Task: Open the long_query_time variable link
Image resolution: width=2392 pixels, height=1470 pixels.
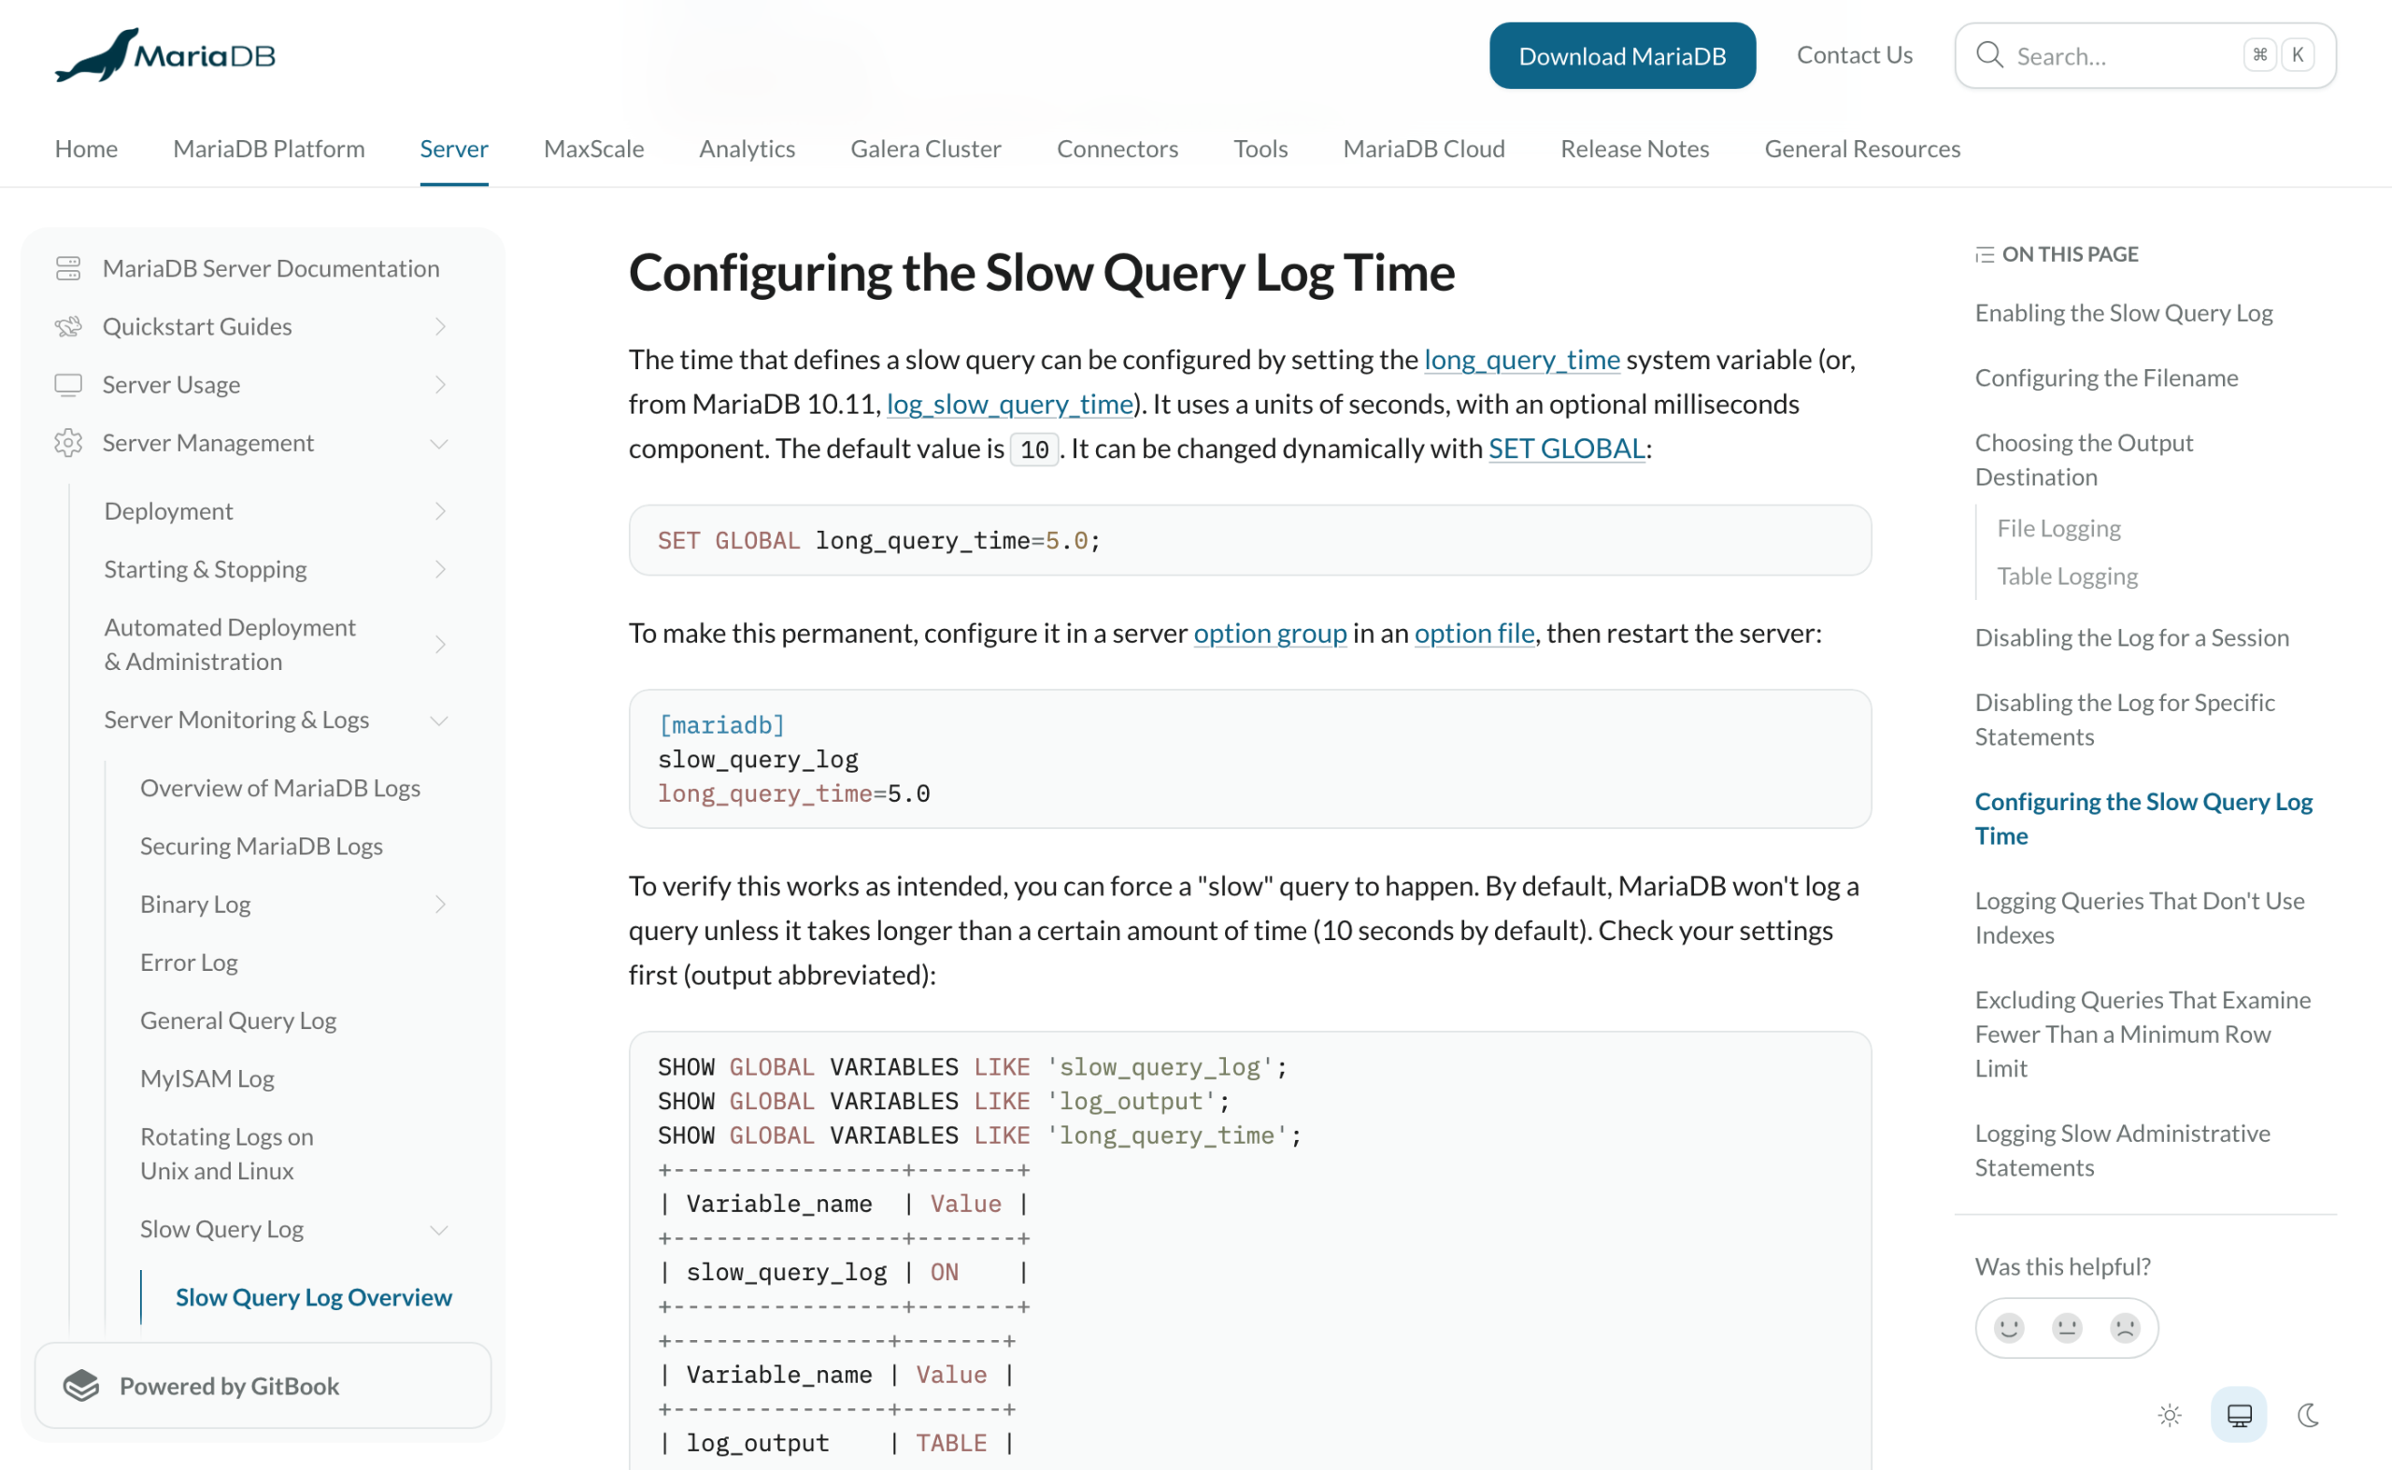Action: [x=1522, y=360]
